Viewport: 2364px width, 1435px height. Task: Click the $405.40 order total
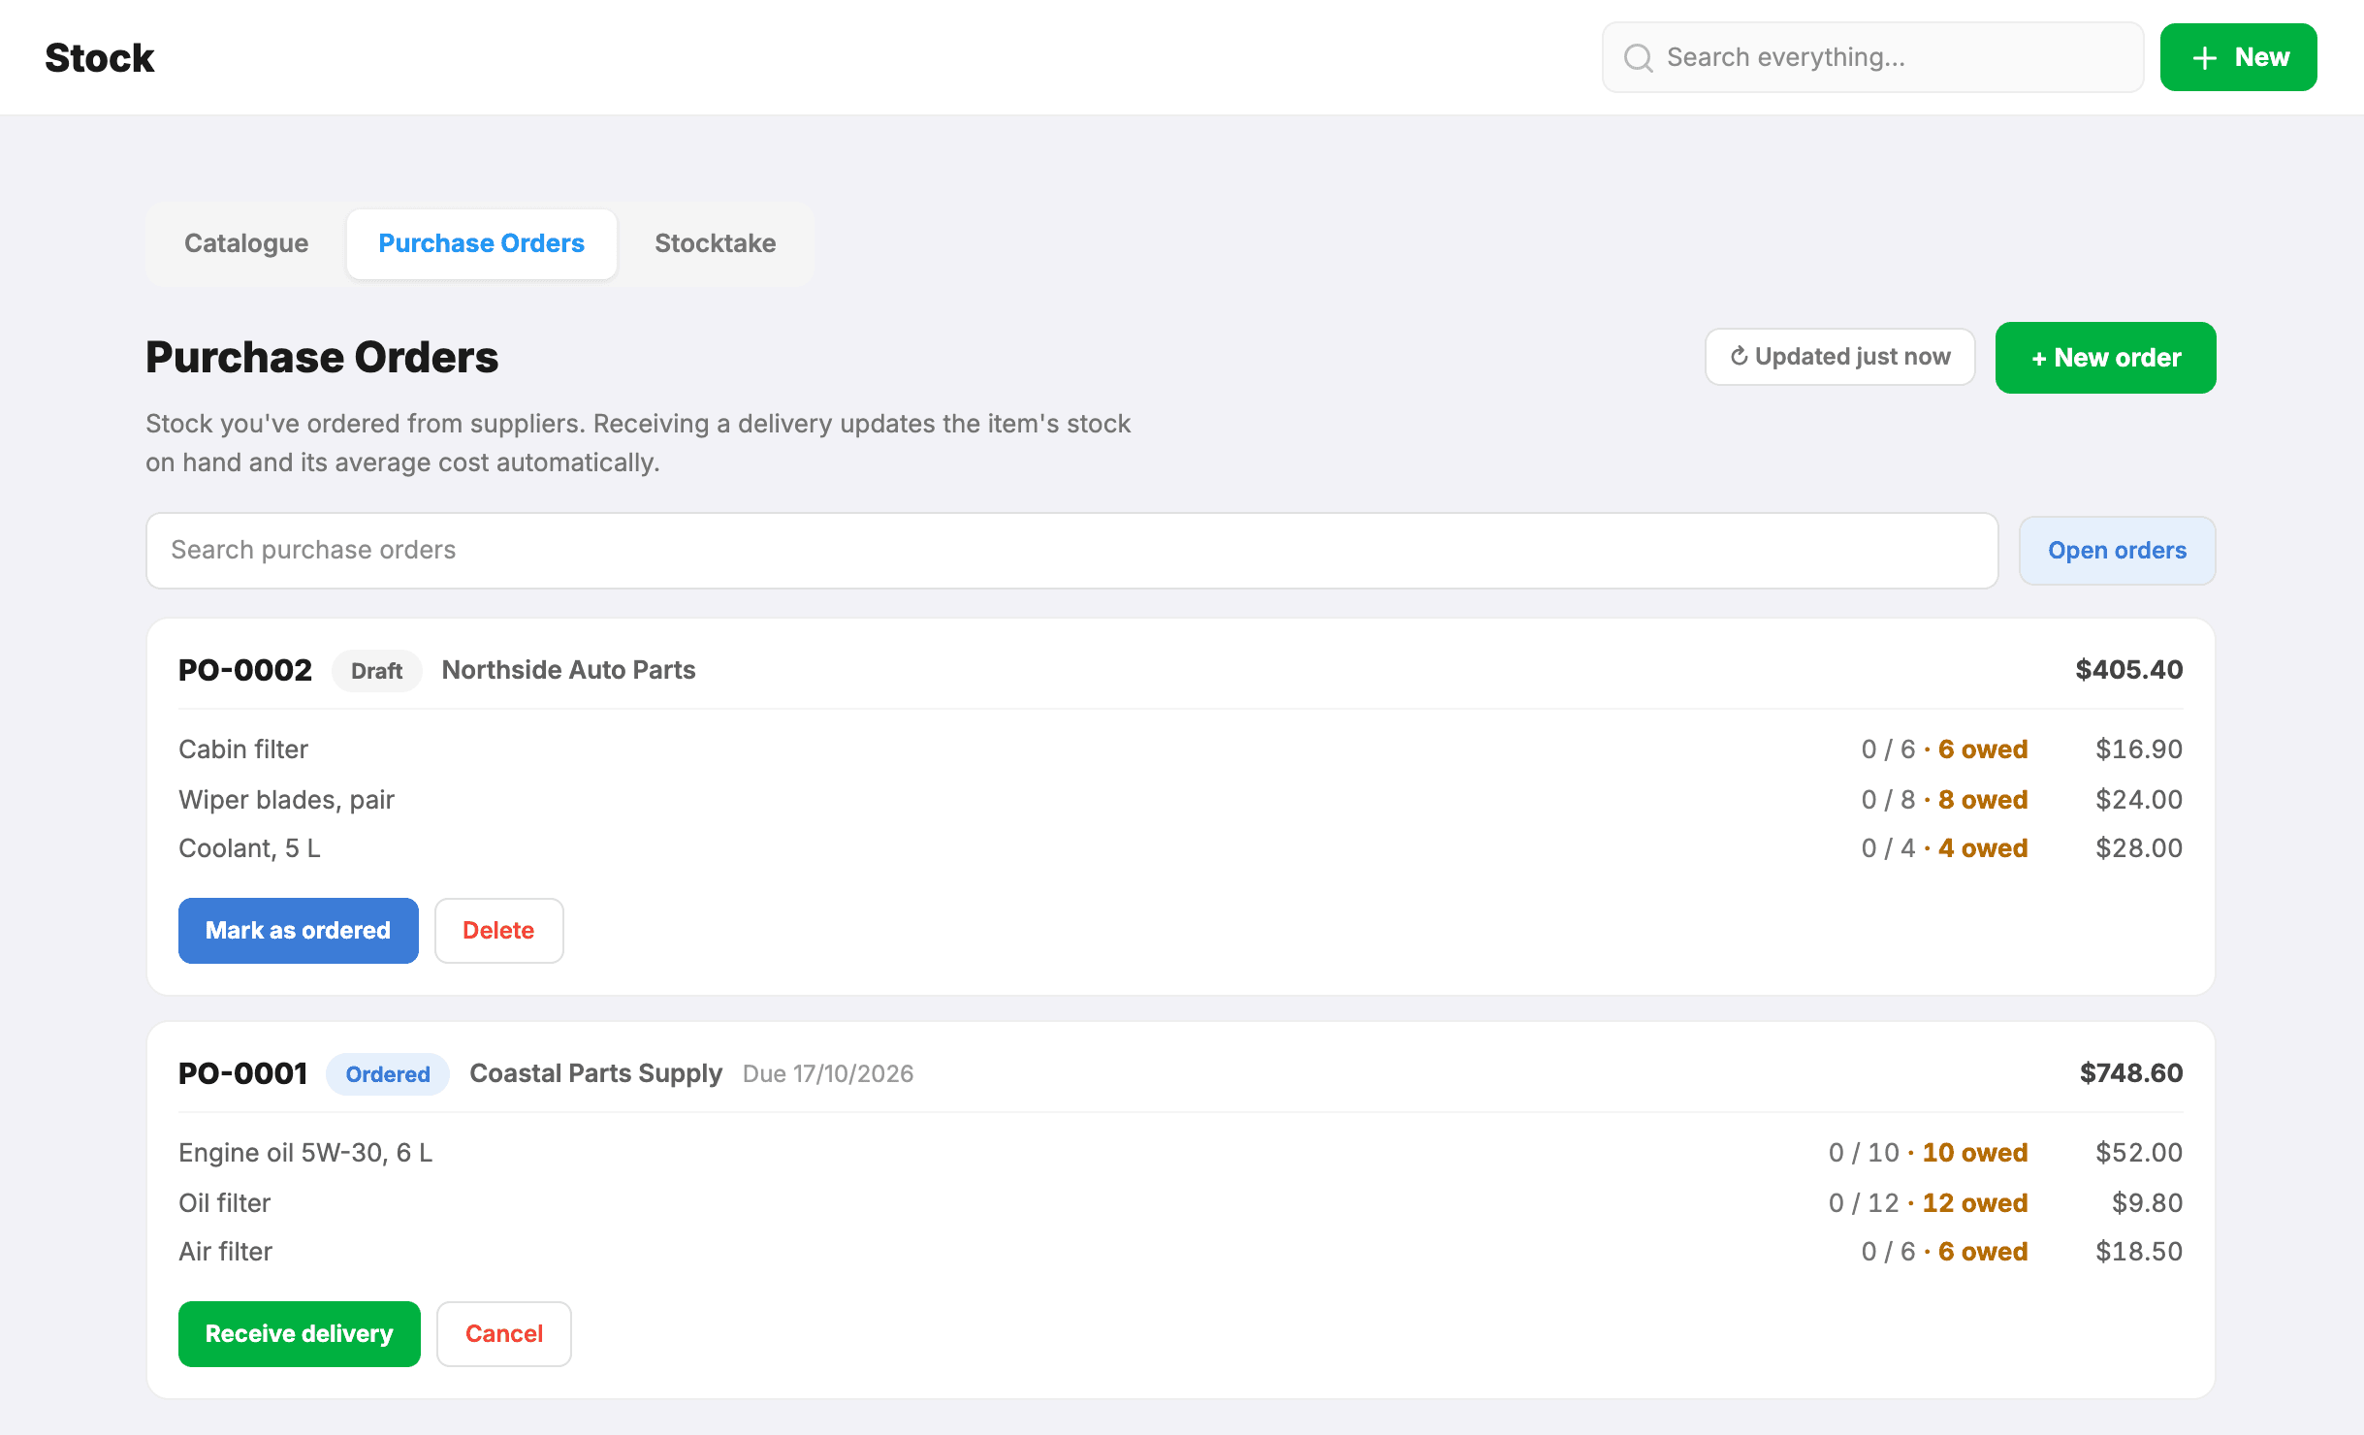(x=2129, y=670)
